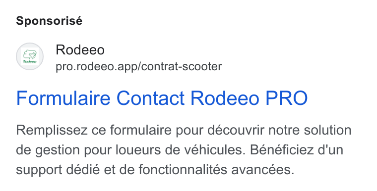Click the green vehicle drawing in the logo

pos(30,55)
